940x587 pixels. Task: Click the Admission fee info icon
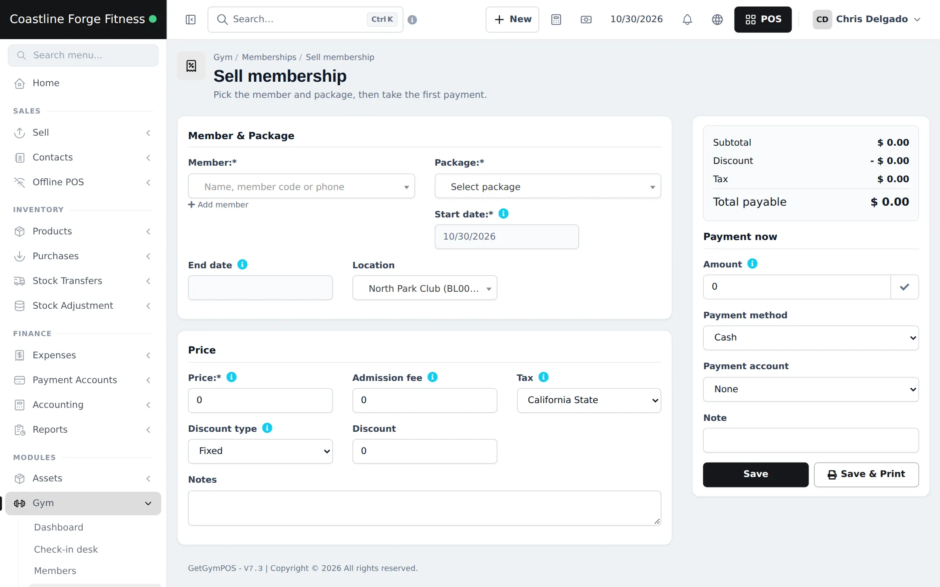[432, 377]
